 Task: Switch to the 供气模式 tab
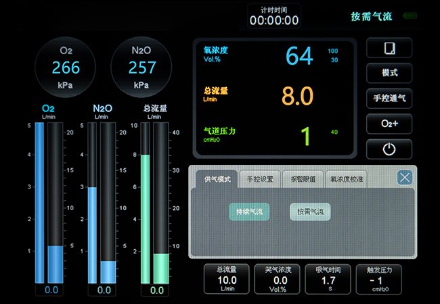tap(217, 179)
